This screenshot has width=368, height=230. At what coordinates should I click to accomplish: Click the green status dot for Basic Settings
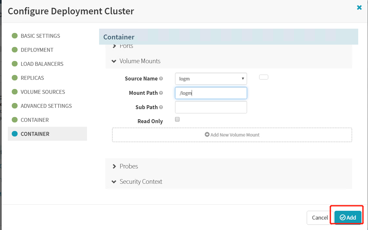pos(14,36)
